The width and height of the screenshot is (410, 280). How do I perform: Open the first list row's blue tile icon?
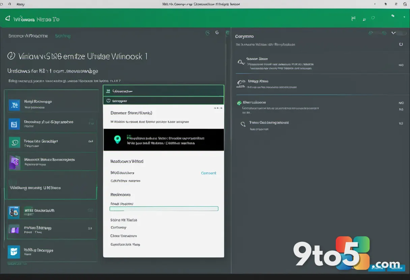(14, 105)
